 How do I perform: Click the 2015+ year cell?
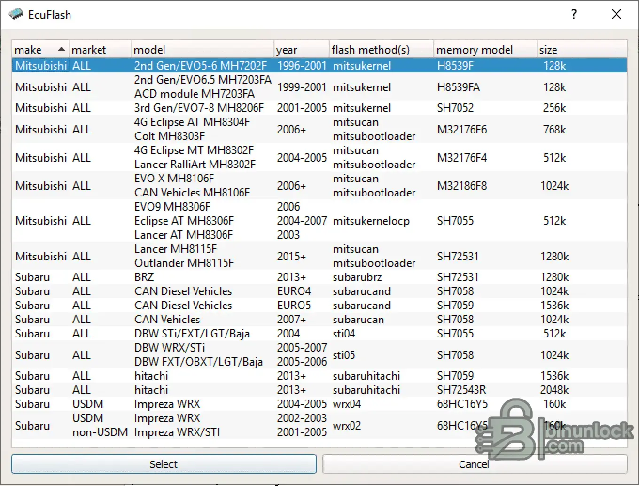(x=292, y=256)
